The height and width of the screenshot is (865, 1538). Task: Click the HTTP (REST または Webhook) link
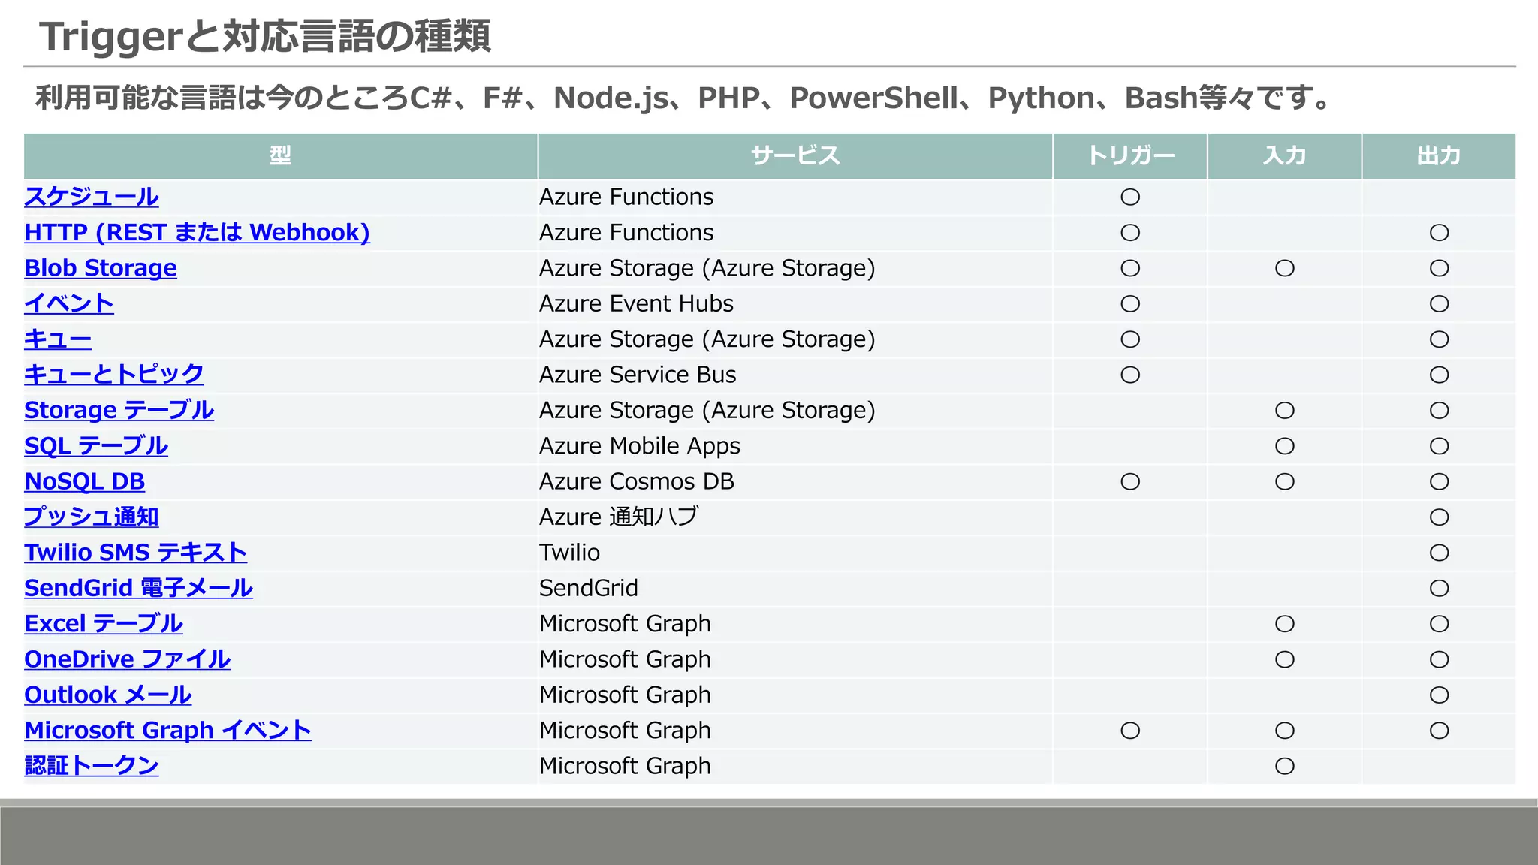(197, 232)
